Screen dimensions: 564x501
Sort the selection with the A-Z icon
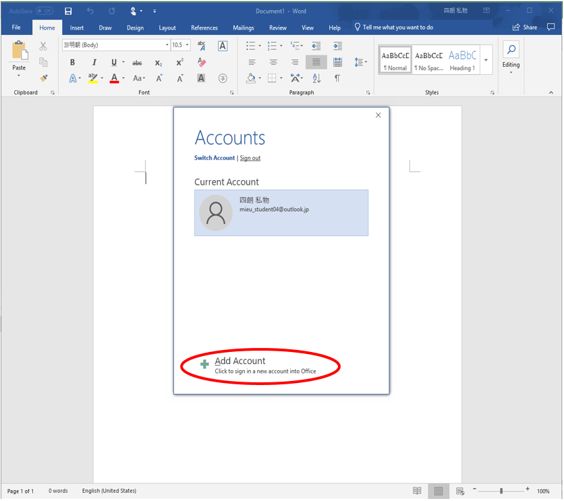click(316, 78)
